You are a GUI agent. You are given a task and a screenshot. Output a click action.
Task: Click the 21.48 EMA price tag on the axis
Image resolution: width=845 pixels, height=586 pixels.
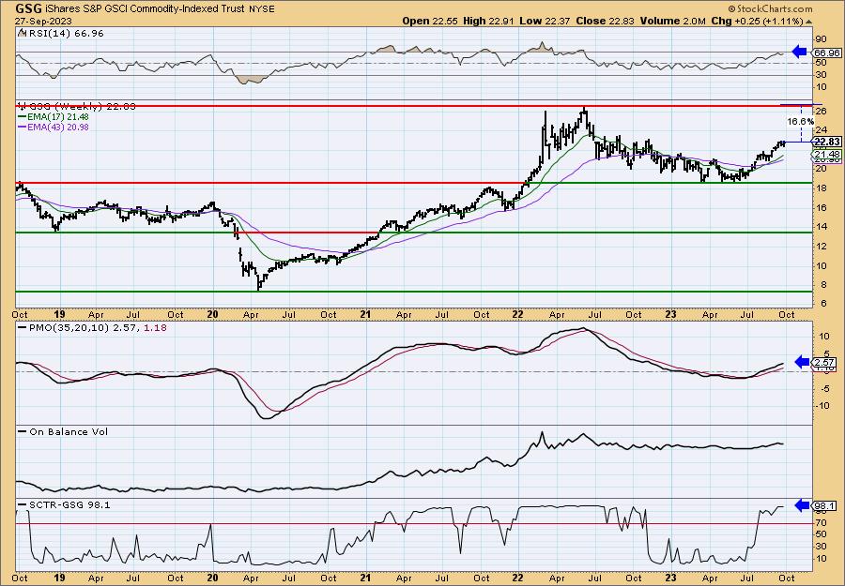coord(826,154)
